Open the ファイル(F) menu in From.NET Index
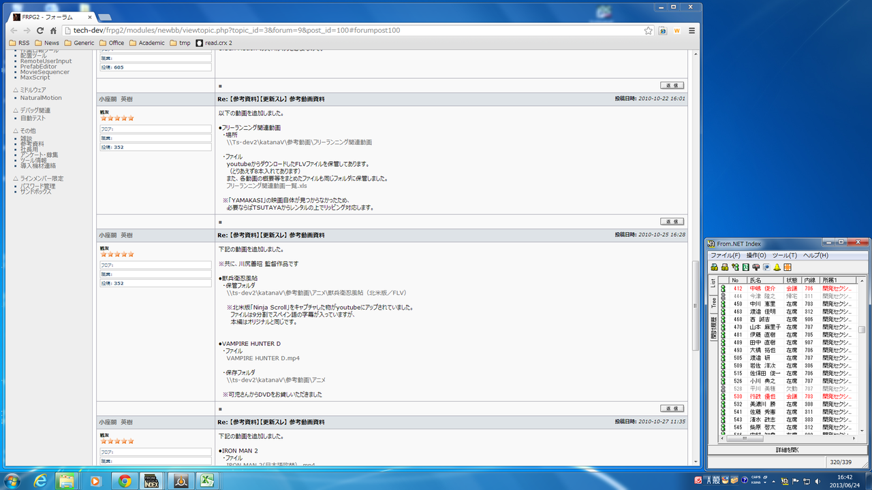This screenshot has width=872, height=490. 726,255
